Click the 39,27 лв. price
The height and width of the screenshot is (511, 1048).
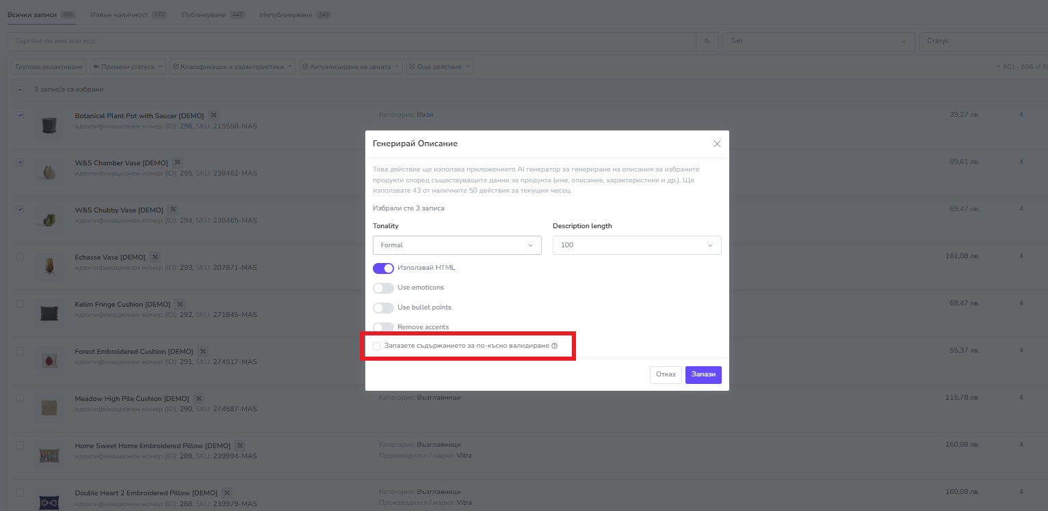(x=965, y=115)
